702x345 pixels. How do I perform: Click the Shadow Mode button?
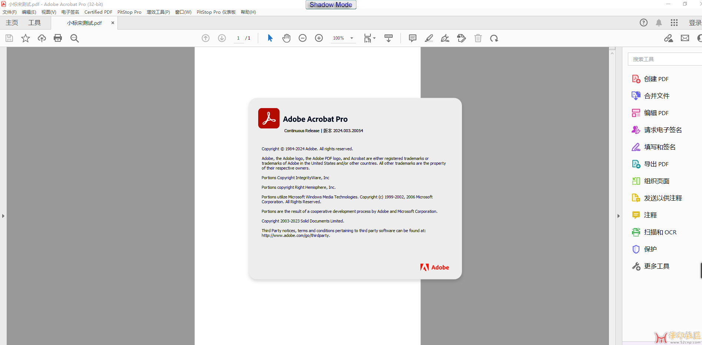pos(331,5)
